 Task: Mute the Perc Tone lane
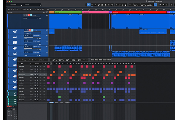(35, 100)
